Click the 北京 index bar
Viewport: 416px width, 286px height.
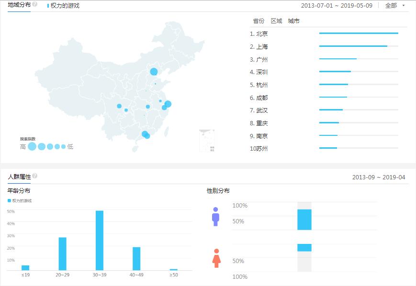click(359, 33)
